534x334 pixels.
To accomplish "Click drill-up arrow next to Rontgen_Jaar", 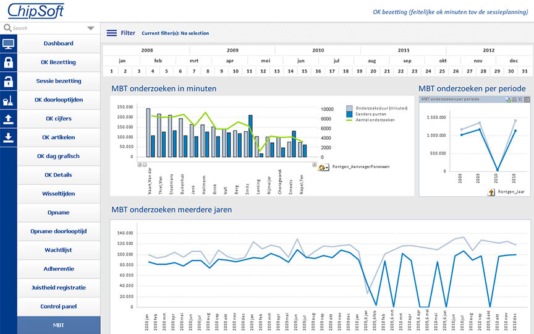I will click(x=491, y=192).
